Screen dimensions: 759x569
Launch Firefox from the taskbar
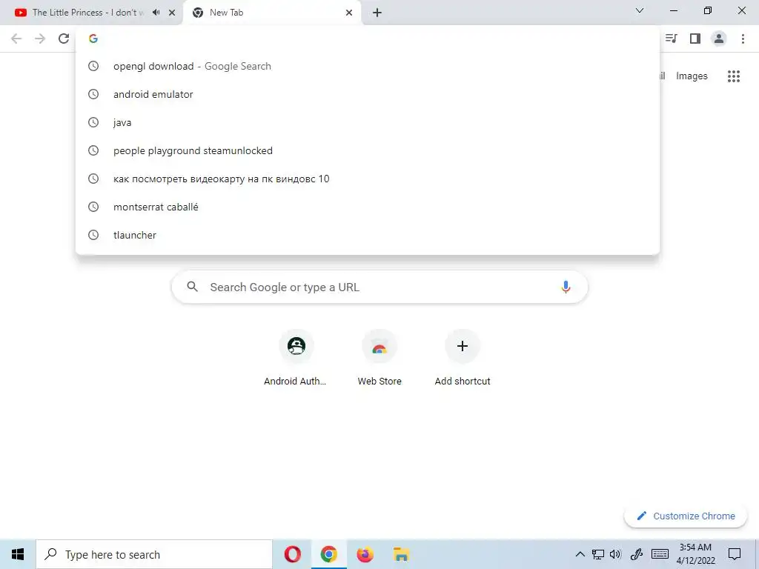click(x=365, y=554)
